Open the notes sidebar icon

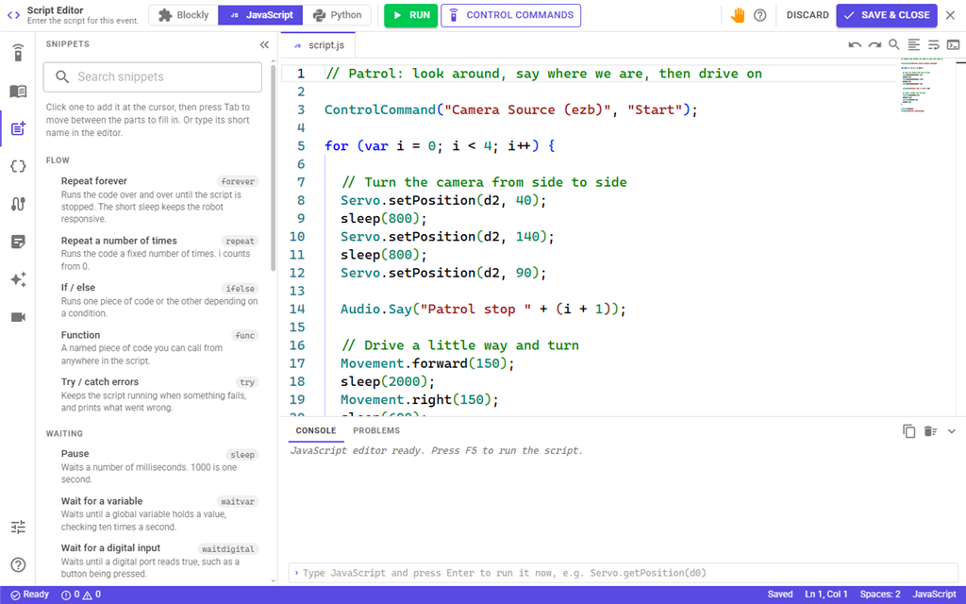pos(18,241)
